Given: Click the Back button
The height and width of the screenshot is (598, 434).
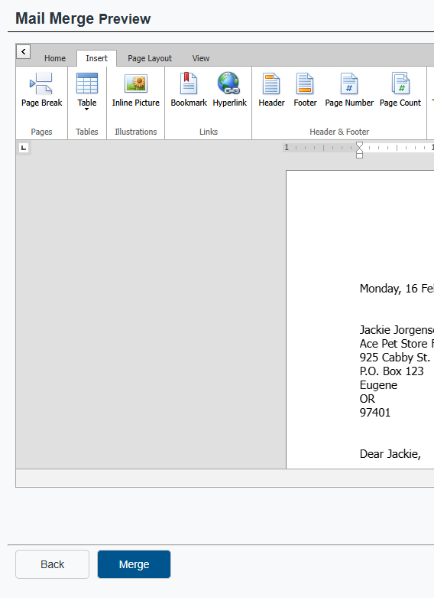Looking at the screenshot, I should pos(52,564).
